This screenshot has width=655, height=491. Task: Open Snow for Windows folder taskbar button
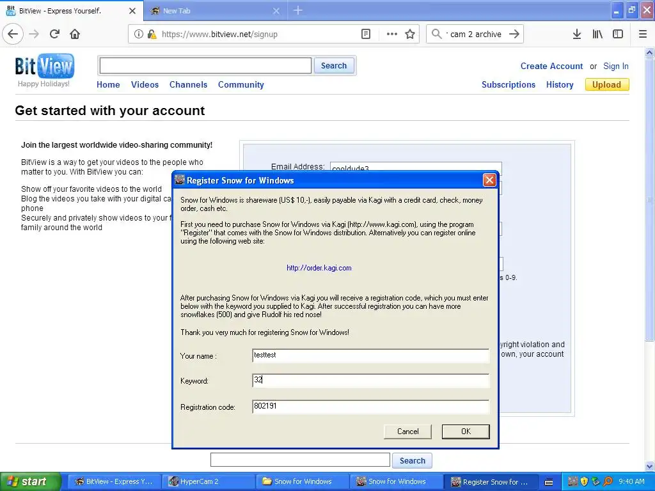[302, 481]
